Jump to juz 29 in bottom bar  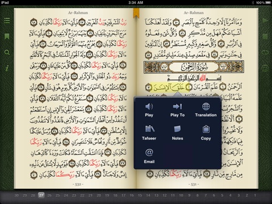[25, 195]
